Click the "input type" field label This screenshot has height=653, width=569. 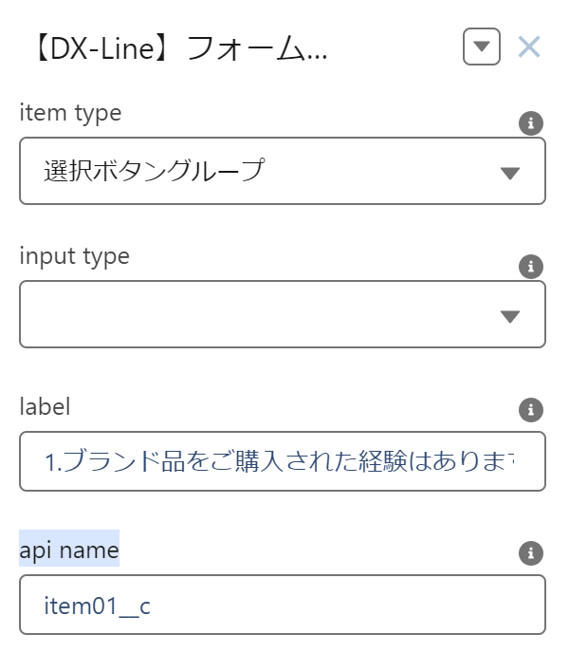(x=75, y=256)
